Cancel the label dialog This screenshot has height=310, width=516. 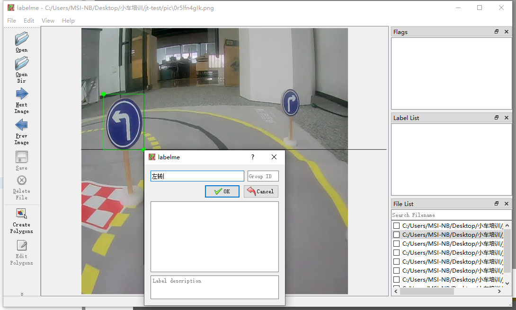click(261, 191)
